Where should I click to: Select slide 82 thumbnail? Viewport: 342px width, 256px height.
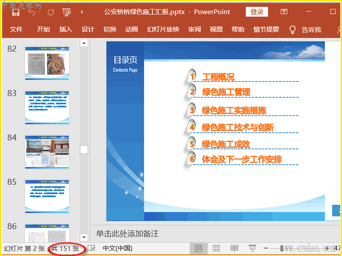click(47, 63)
